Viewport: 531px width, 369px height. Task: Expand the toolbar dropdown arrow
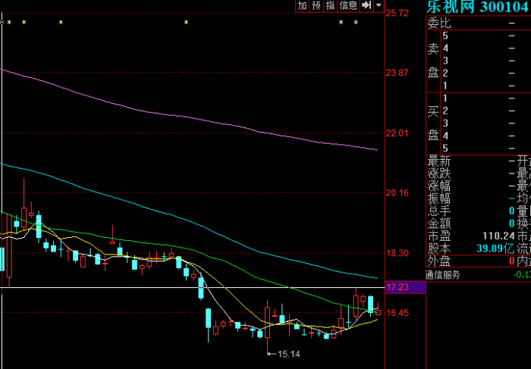(379, 5)
